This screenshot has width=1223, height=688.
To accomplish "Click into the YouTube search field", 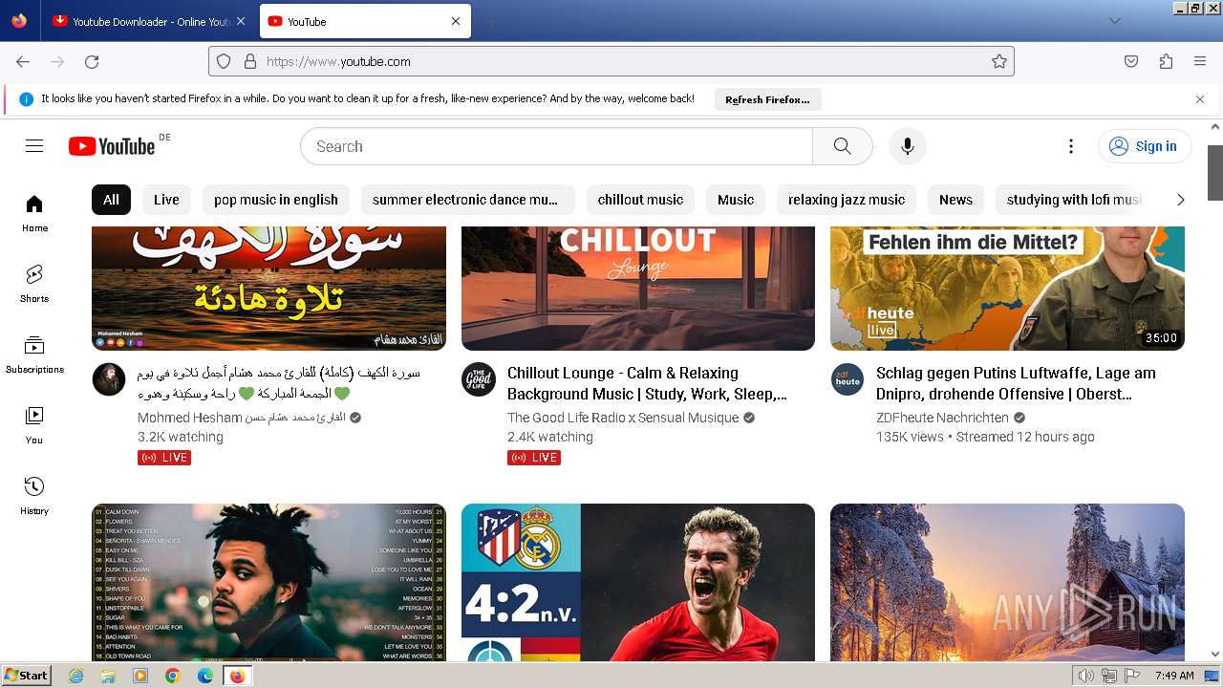I will pos(556,146).
